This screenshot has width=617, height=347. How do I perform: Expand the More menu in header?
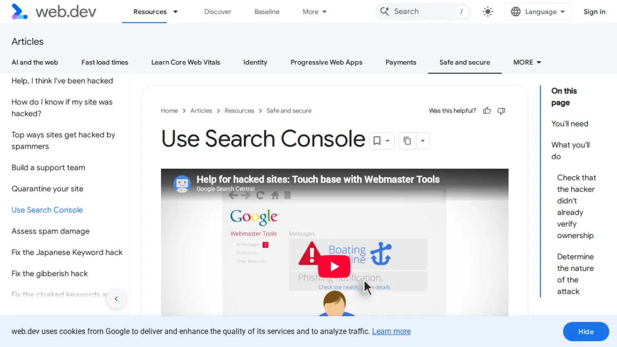click(315, 11)
